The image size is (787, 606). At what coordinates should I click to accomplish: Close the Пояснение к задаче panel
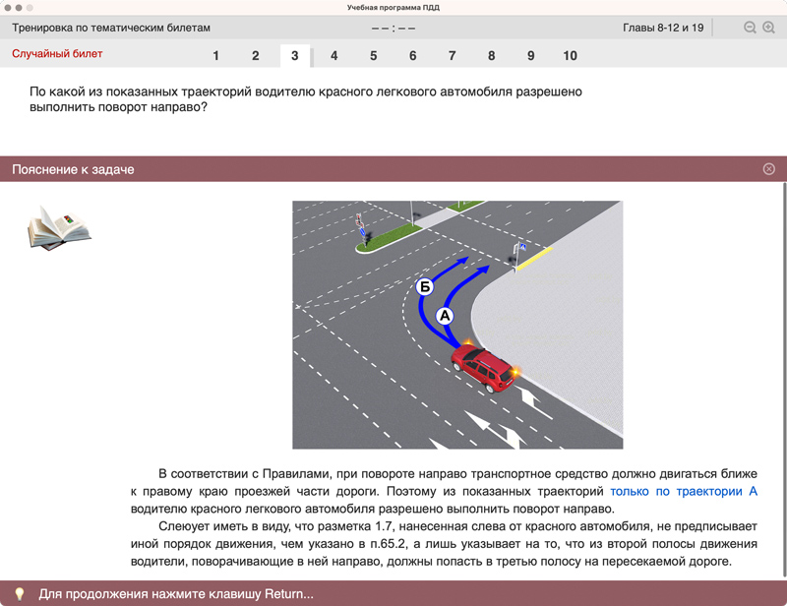[769, 169]
